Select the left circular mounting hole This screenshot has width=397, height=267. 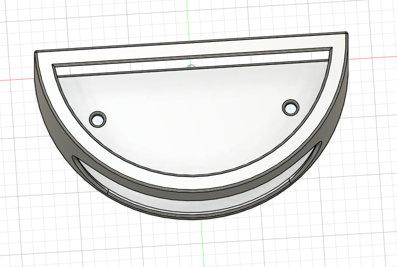[98, 119]
